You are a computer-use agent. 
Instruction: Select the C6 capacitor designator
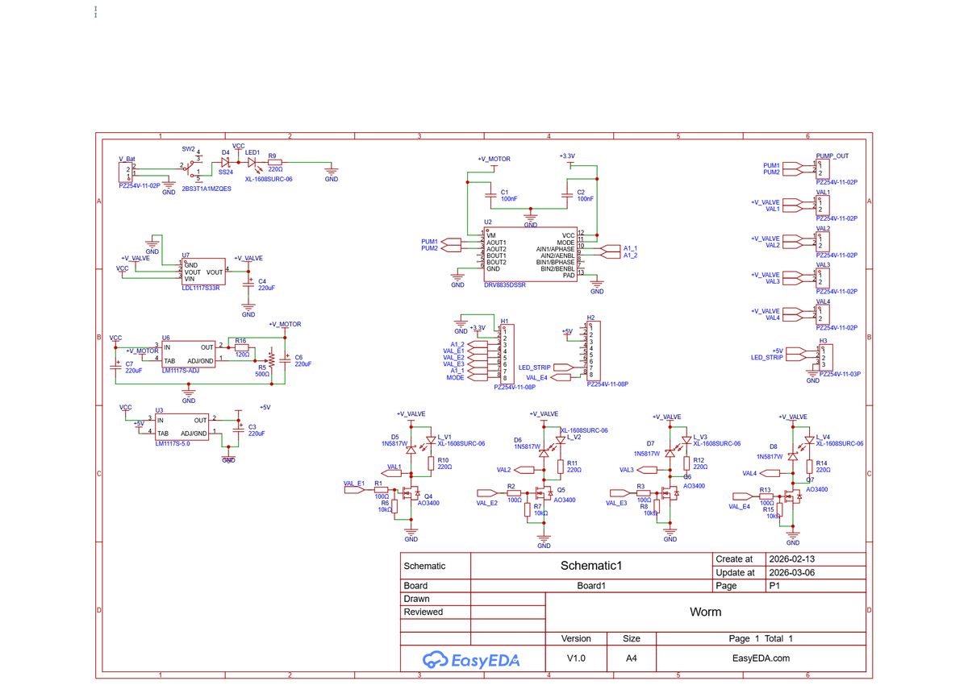[298, 357]
